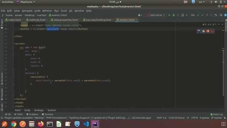Collapse the new Vue block fold marker
227x128 pixels.
[x=13, y=47]
